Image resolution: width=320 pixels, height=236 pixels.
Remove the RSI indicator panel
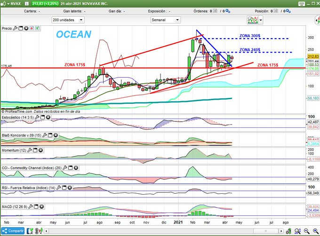click(70, 188)
